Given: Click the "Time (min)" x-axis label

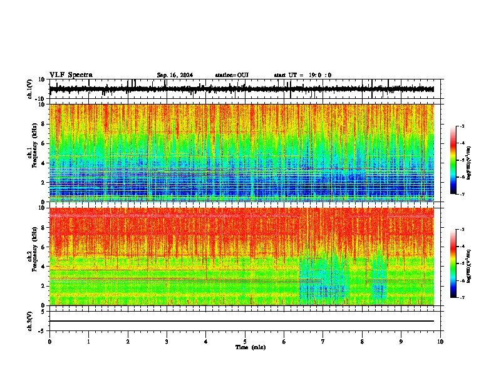Looking at the screenshot, I should point(251,347).
